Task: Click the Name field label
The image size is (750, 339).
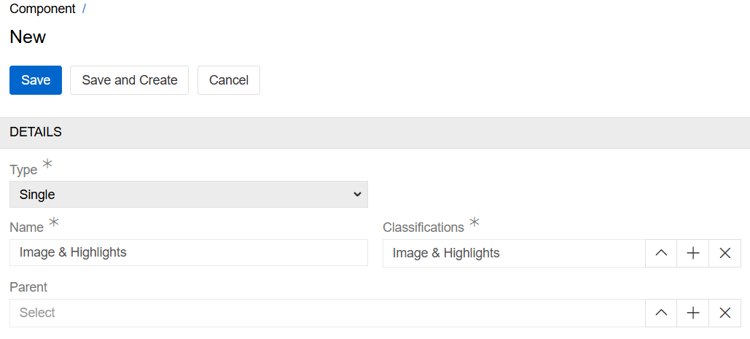Action: pyautogui.click(x=26, y=227)
